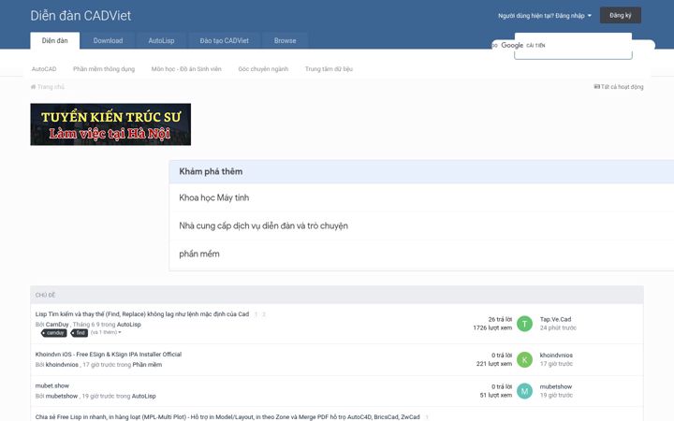The width and height of the screenshot is (674, 421).
Task: Click the camduy tag
Action: click(54, 333)
